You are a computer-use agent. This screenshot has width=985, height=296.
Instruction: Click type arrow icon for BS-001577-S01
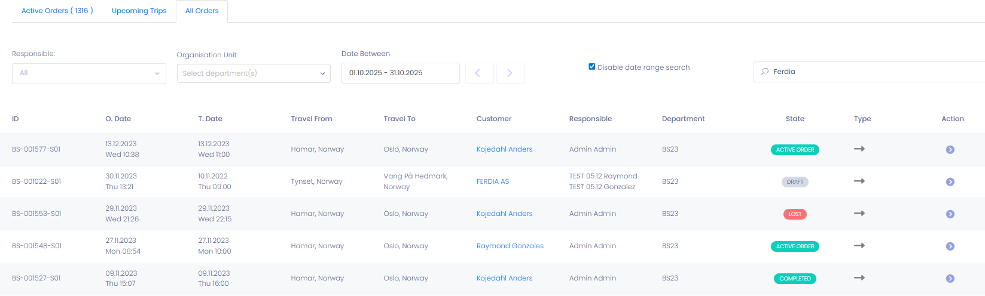coord(859,149)
